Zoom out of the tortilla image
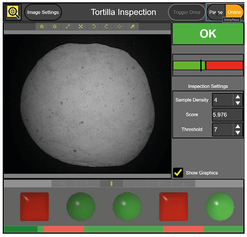The image size is (247, 237). pyautogui.click(x=55, y=27)
